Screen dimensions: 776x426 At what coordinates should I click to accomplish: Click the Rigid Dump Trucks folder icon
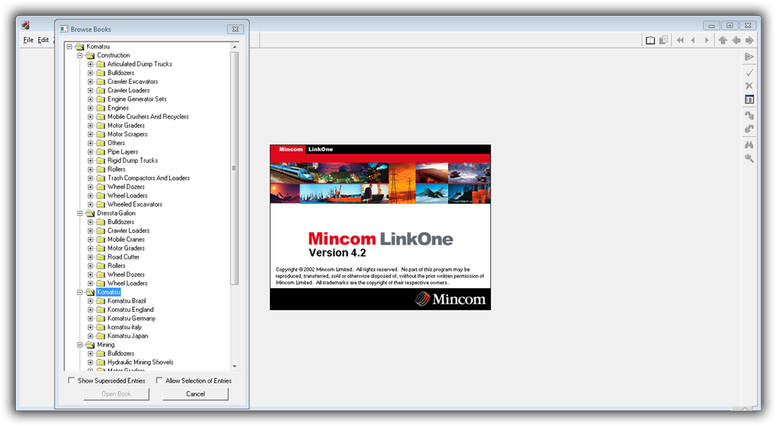click(x=101, y=160)
